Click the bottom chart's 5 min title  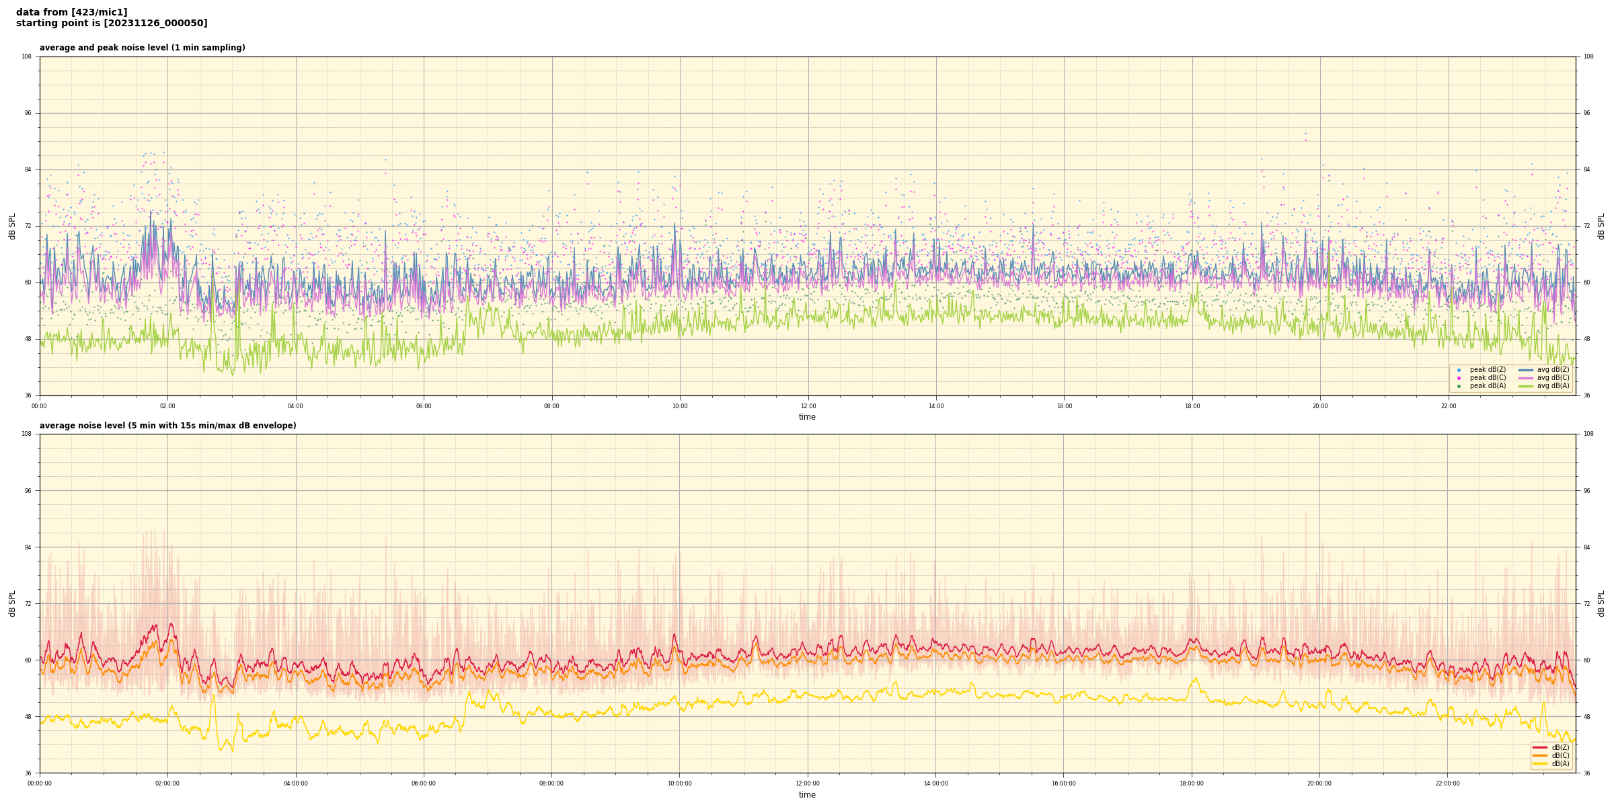167,426
